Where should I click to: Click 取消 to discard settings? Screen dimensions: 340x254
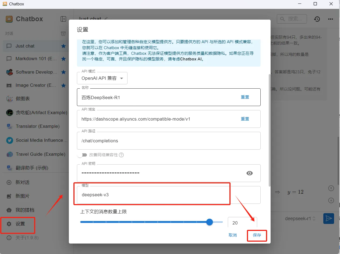coord(233,235)
